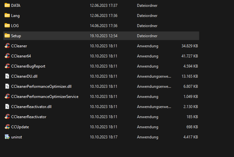Click the CCleaner64 file name
The height and width of the screenshot is (157, 234).
click(x=21, y=56)
